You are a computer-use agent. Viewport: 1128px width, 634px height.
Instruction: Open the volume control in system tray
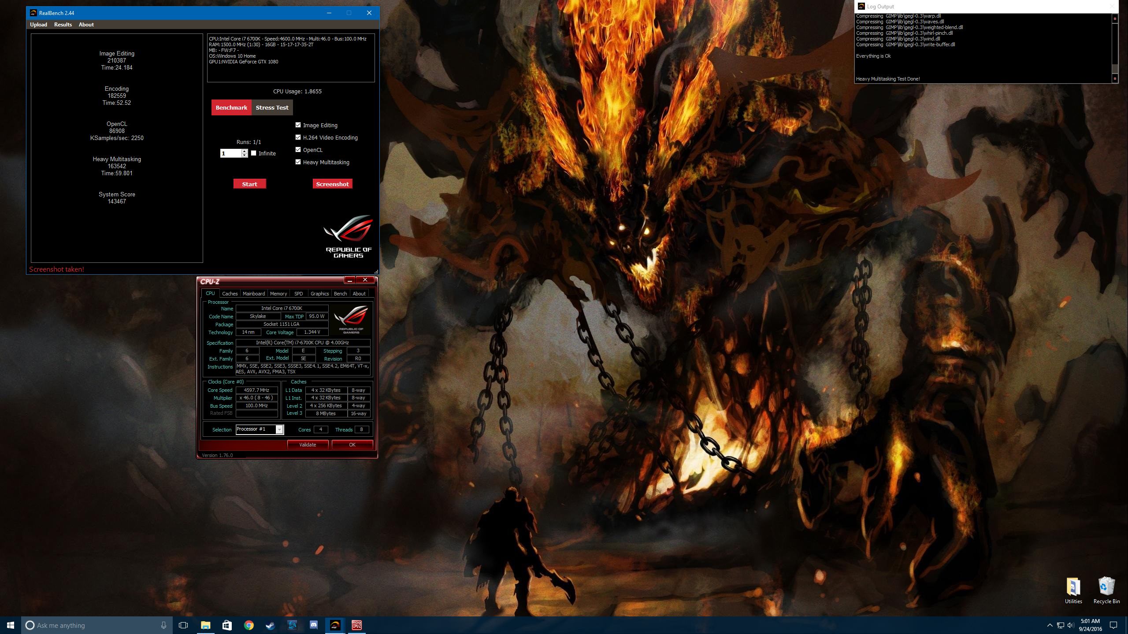click(x=1071, y=625)
